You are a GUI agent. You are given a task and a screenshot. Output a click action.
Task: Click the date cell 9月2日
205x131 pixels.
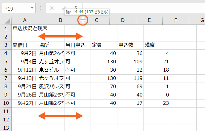[24, 53]
